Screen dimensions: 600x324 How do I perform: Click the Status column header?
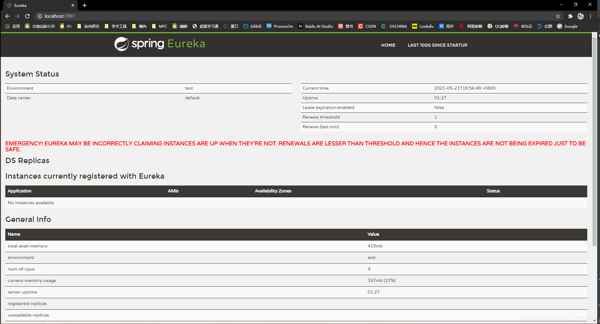[493, 191]
